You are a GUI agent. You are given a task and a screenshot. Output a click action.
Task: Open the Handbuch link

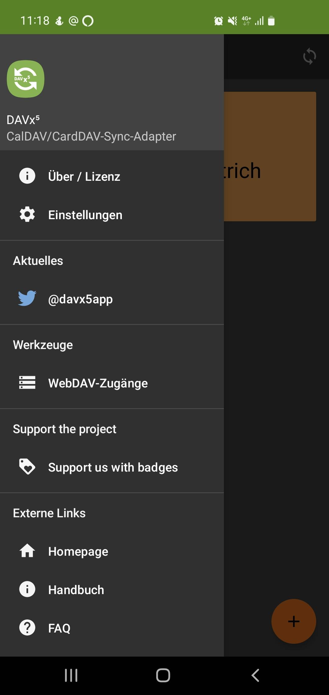[x=76, y=590]
